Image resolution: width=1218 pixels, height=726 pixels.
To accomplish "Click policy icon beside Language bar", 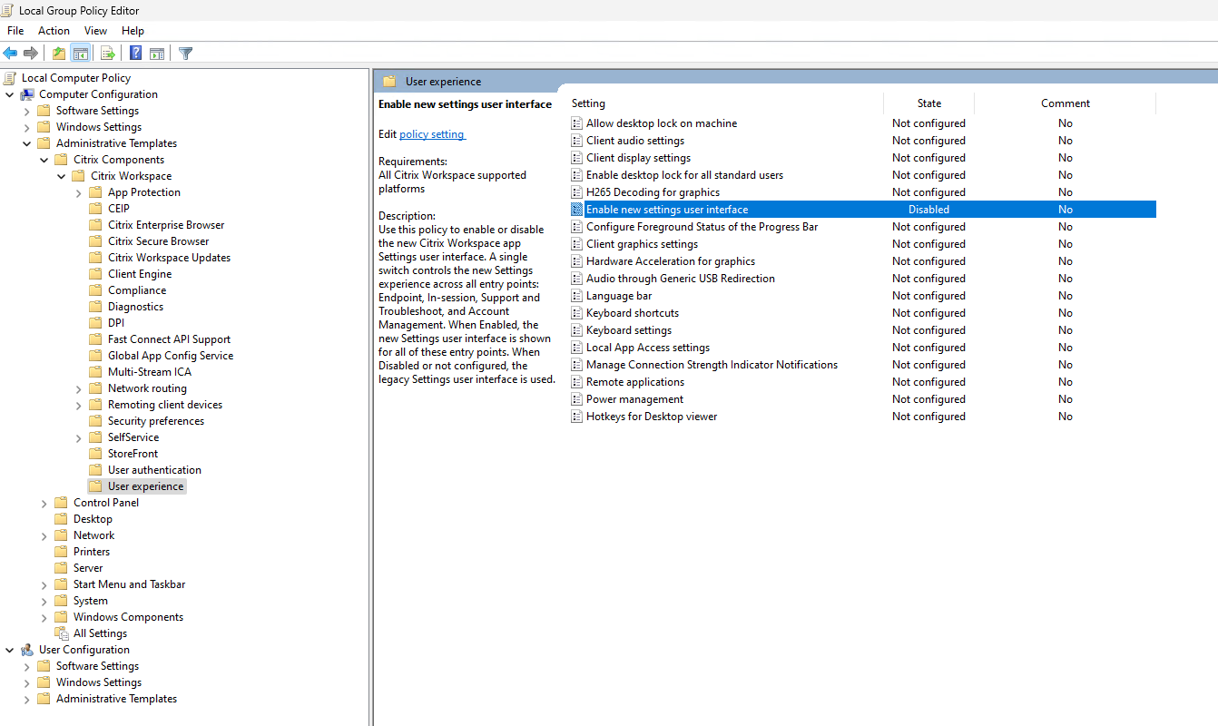I will tap(576, 296).
